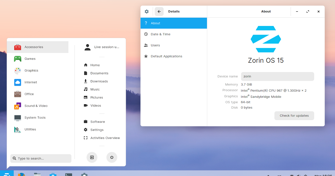335x176 pixels.
Task: Click the settings gear in Details header
Action: 147,11
